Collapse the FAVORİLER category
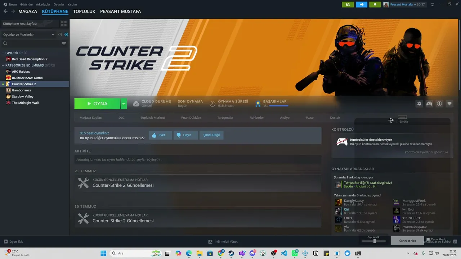Image resolution: width=461 pixels, height=259 pixels. pyautogui.click(x=3, y=53)
